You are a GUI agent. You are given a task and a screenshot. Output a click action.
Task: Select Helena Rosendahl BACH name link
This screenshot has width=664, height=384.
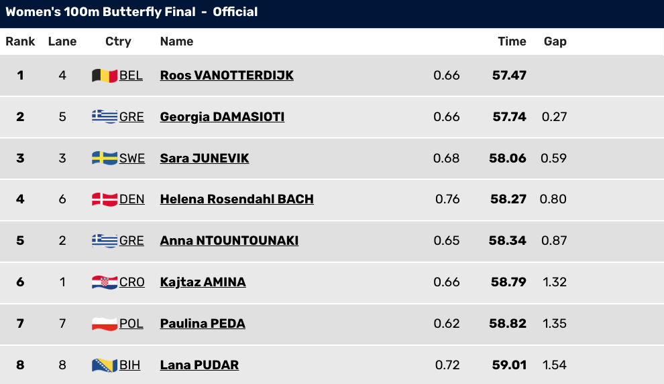click(x=237, y=199)
